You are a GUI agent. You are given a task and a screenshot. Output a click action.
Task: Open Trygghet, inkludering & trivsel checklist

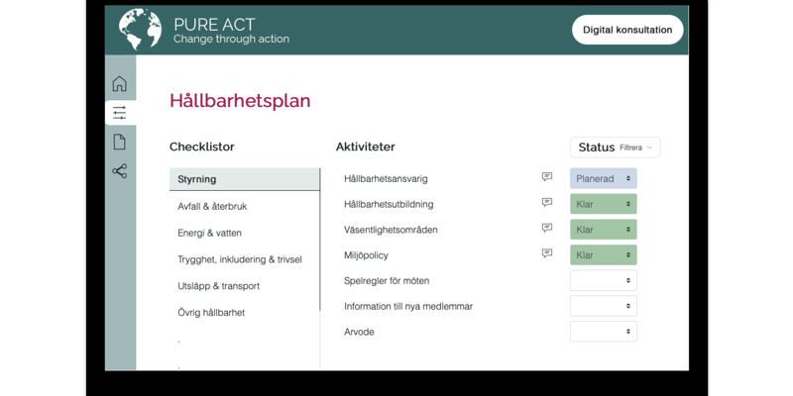240,259
